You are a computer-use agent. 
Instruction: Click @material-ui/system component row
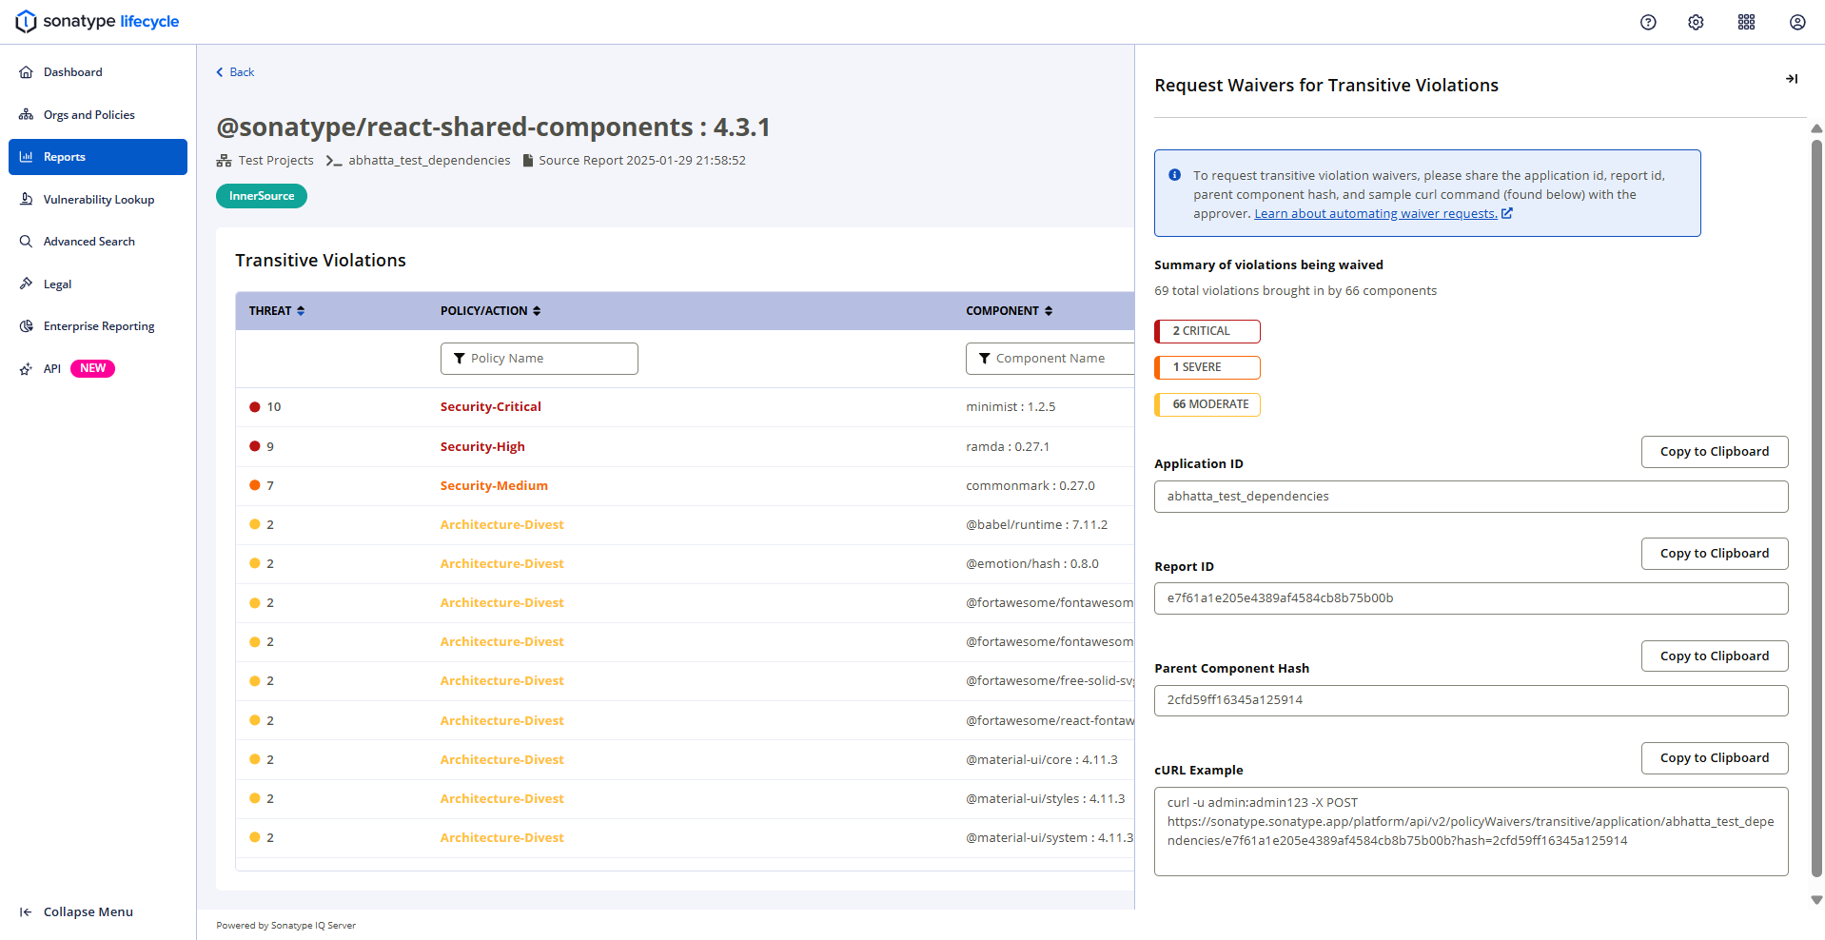[685, 837]
